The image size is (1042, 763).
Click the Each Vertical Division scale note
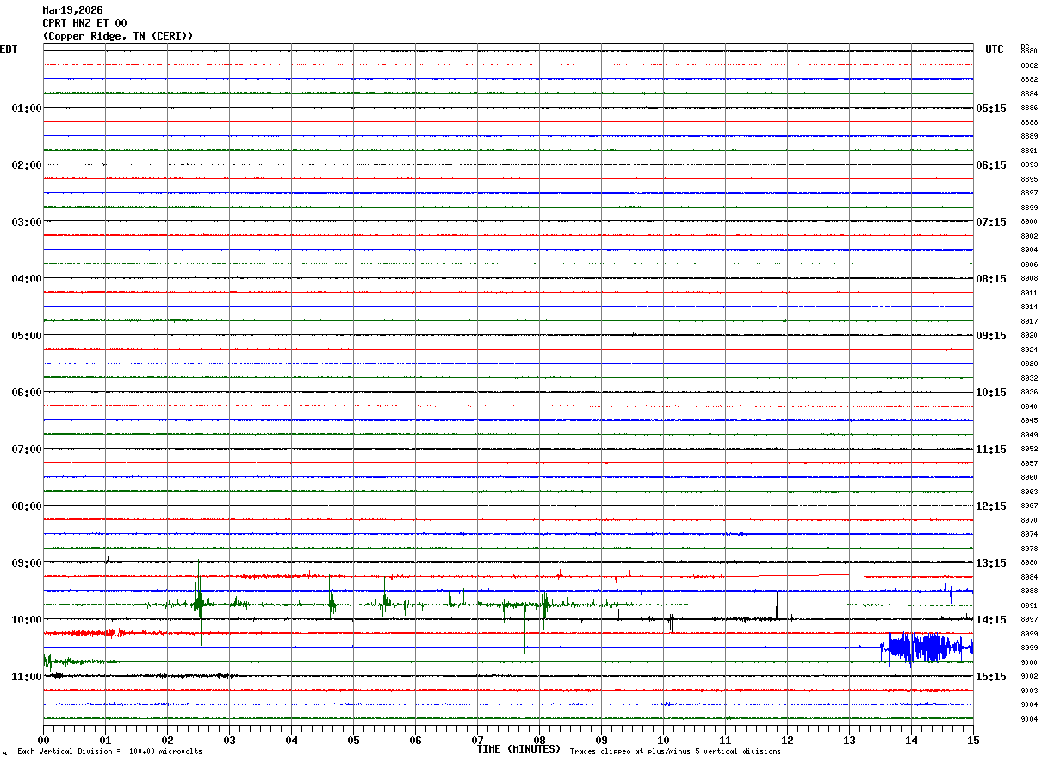pyautogui.click(x=109, y=752)
